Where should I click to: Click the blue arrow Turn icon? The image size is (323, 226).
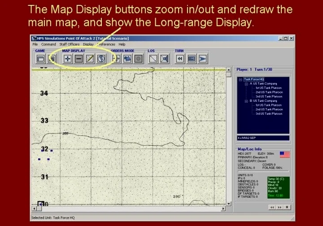(203, 59)
